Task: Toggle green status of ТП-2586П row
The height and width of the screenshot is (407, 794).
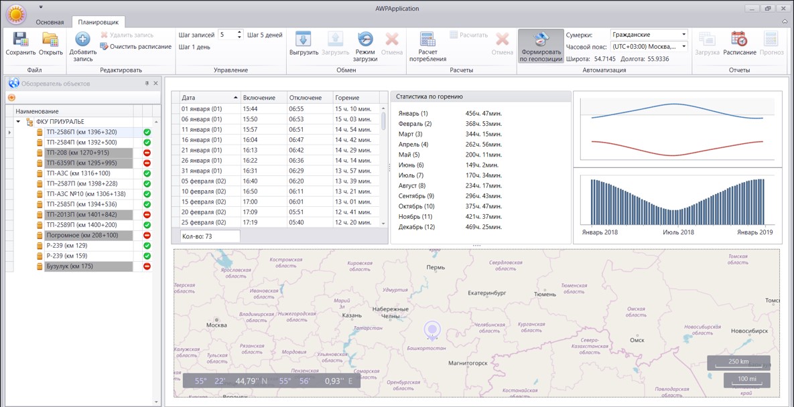Action: click(x=147, y=132)
